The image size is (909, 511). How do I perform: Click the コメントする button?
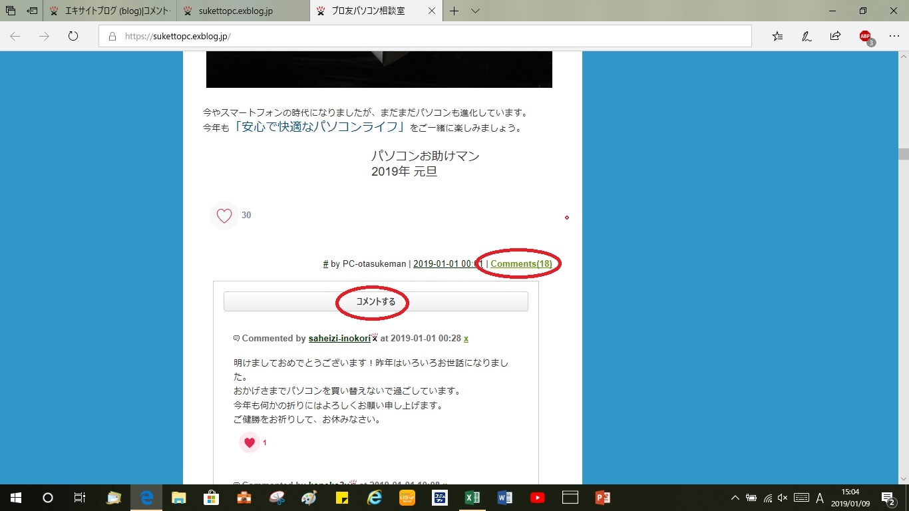376,301
